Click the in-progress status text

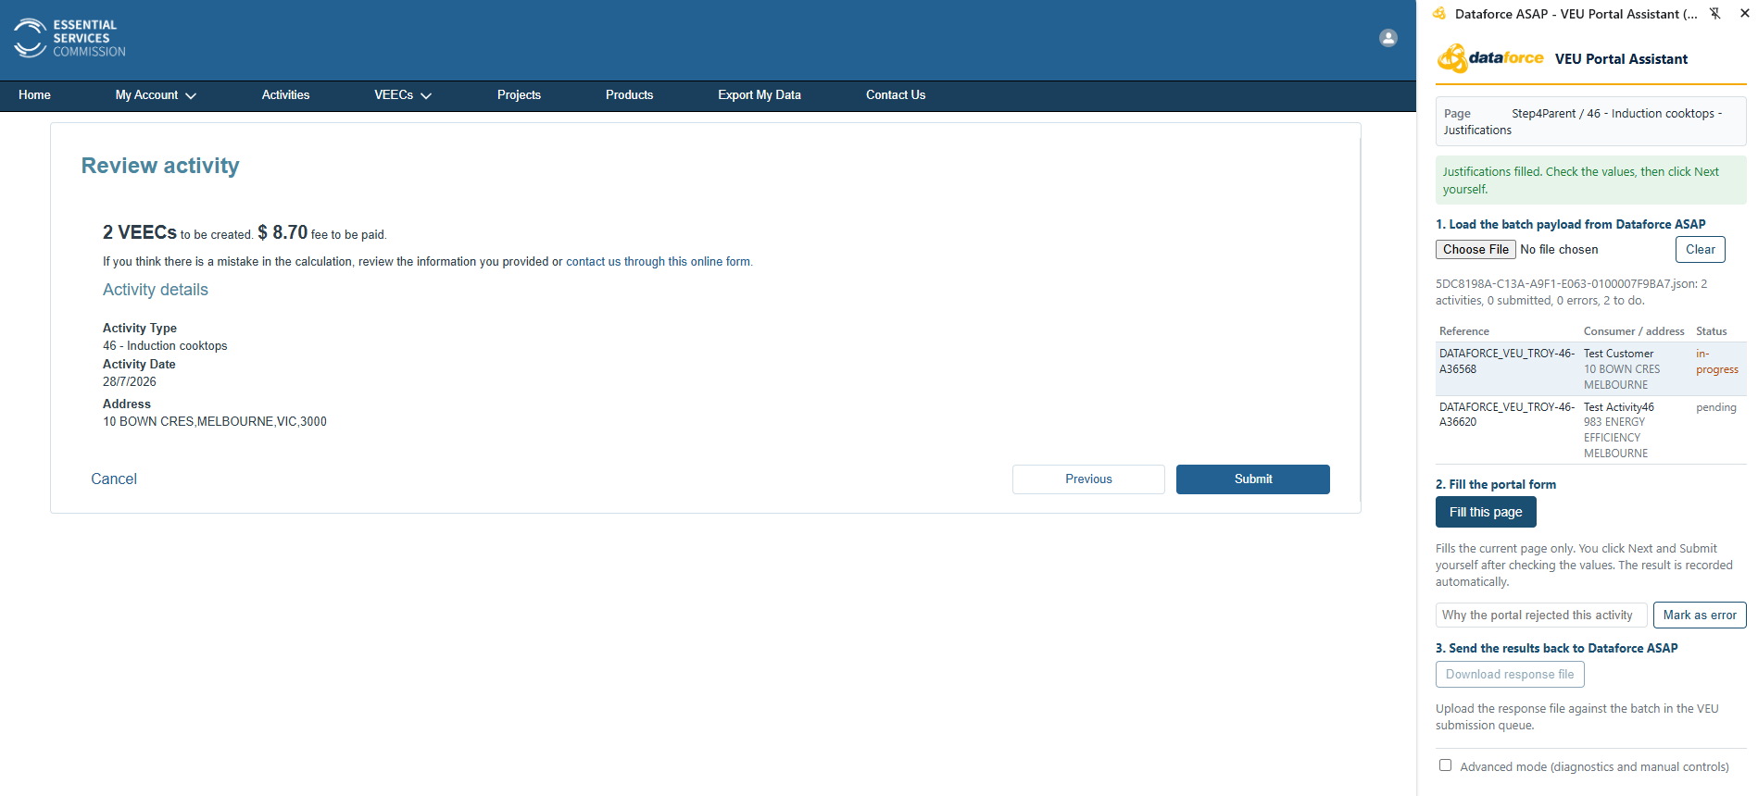coord(1716,361)
